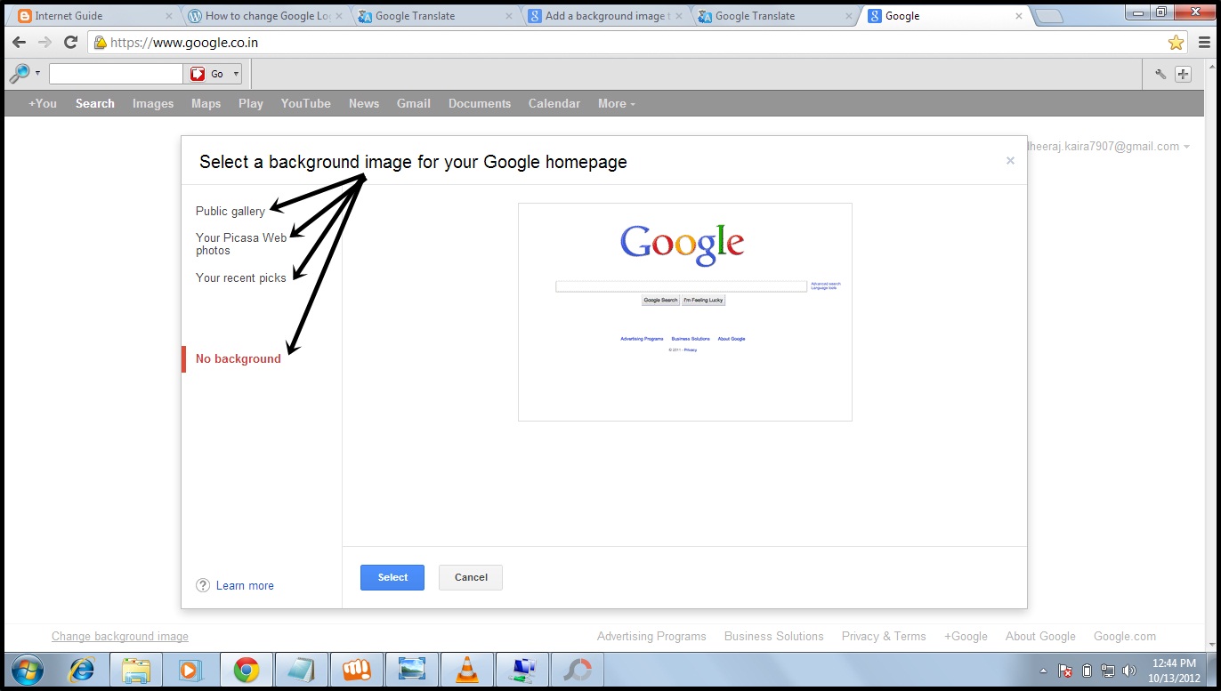Click the Learn more link
The image size is (1221, 691).
coord(245,585)
